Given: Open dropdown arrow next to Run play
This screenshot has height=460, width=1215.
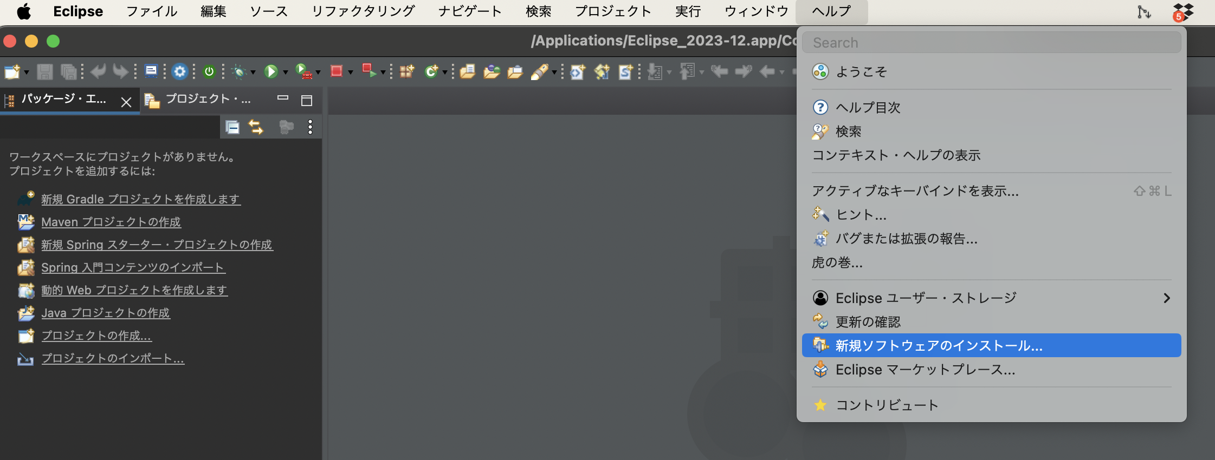Looking at the screenshot, I should click(285, 73).
